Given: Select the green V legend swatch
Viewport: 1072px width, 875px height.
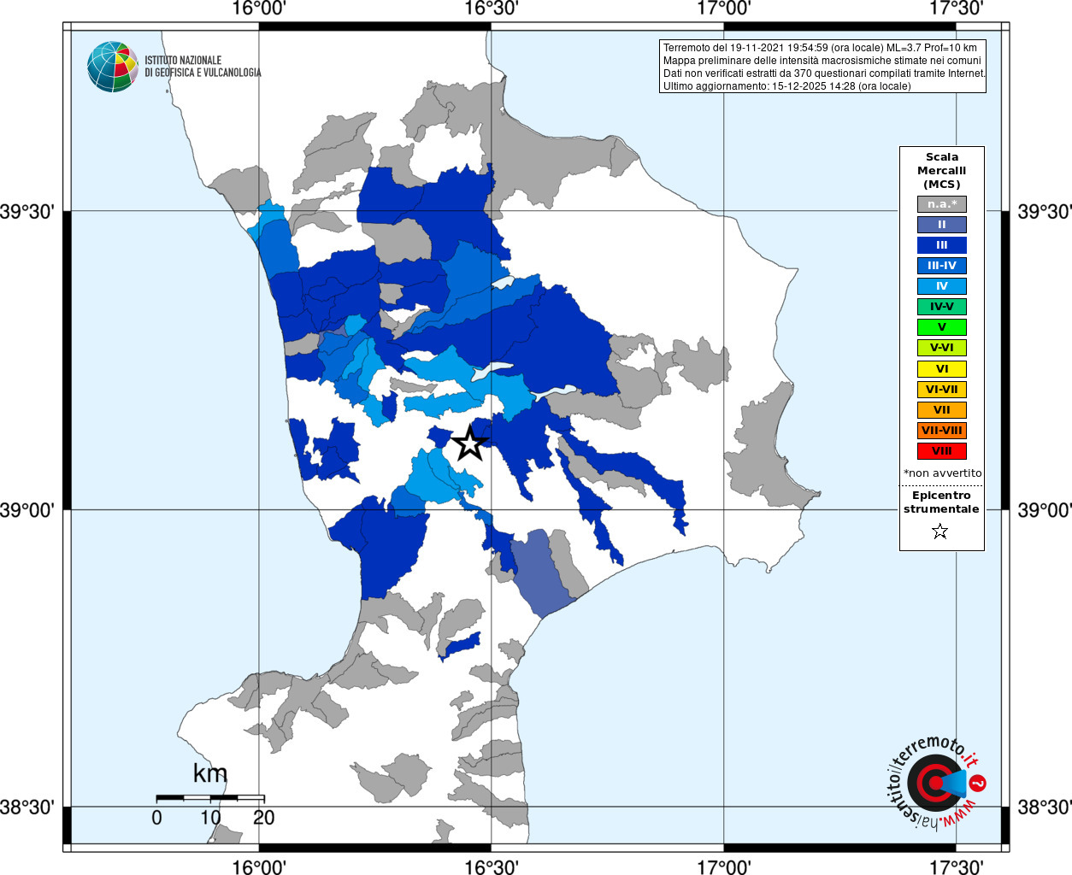Looking at the screenshot, I should coord(942,327).
